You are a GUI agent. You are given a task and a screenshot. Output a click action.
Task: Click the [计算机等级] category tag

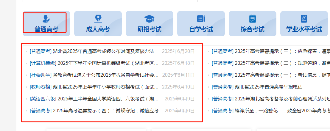(43, 63)
